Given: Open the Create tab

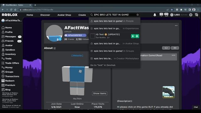Looking at the screenshot, I should [x=82, y=15].
